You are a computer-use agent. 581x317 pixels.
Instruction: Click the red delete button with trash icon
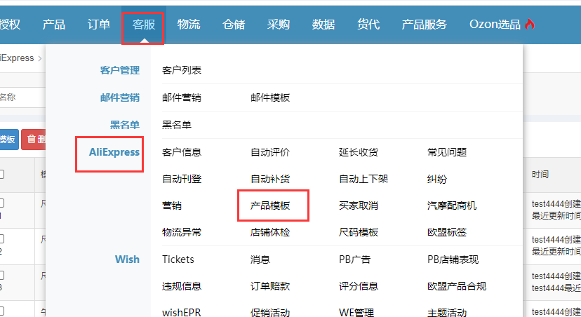(x=34, y=140)
